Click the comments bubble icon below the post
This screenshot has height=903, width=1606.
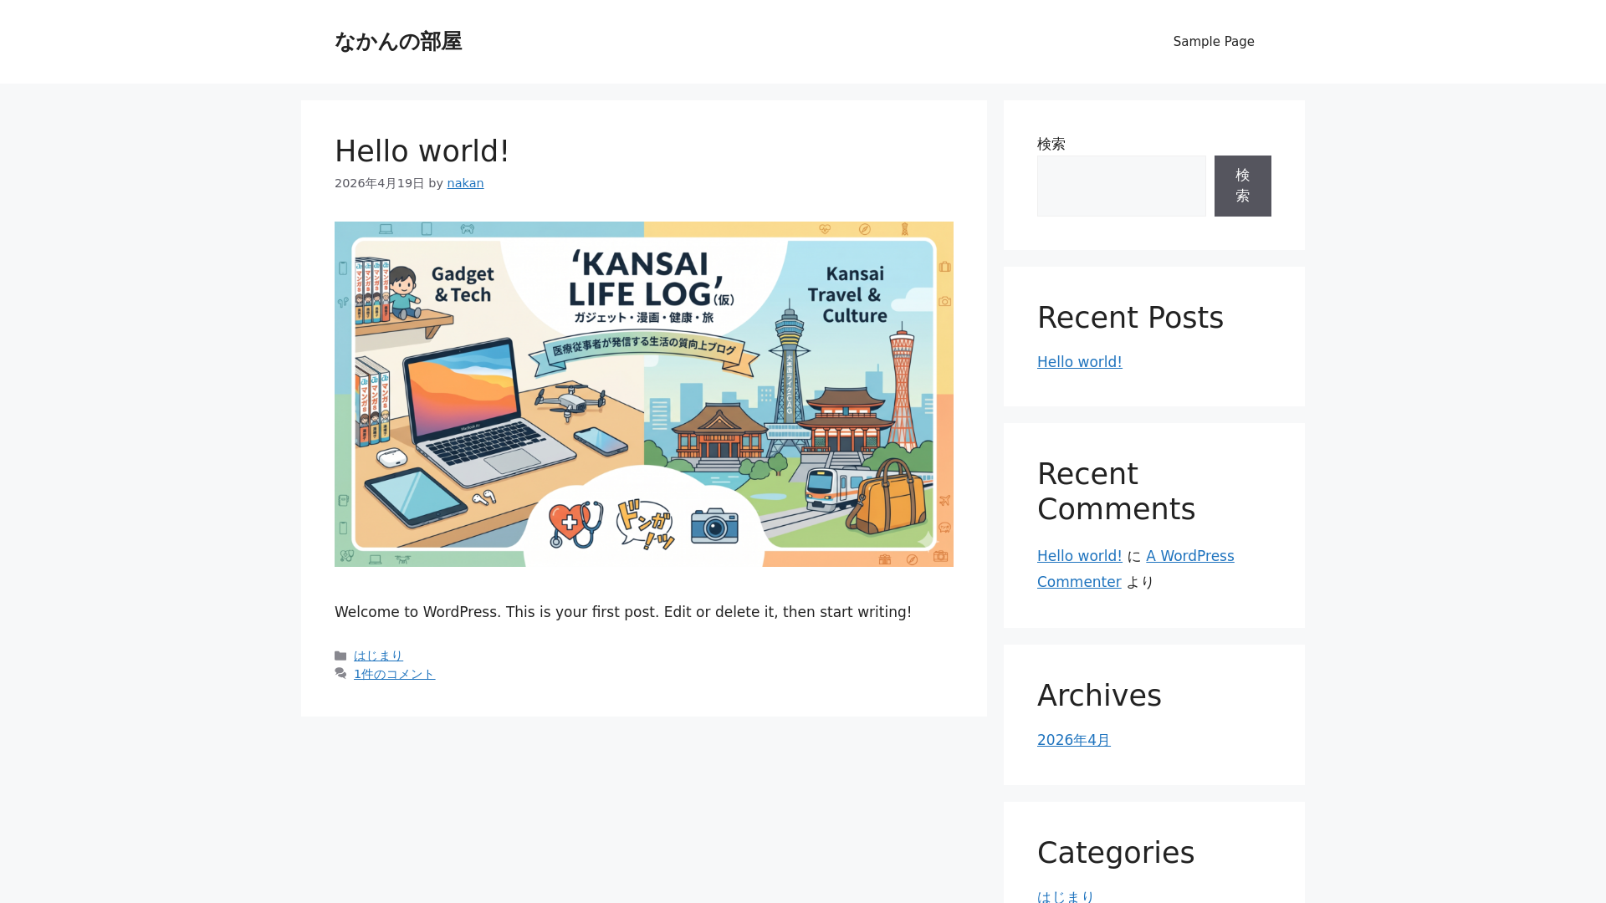click(340, 673)
